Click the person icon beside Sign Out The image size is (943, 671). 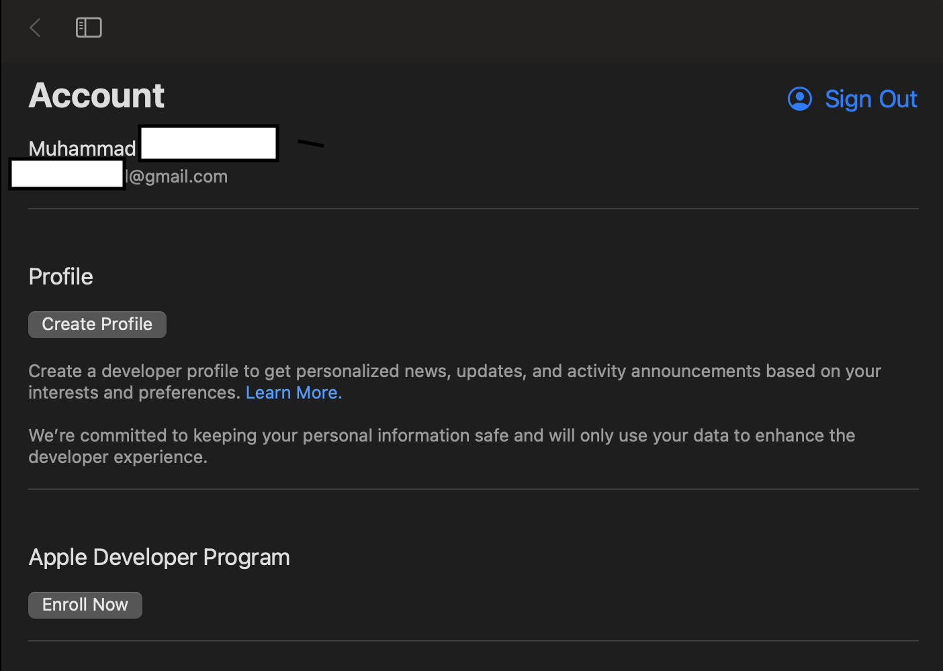pos(799,99)
